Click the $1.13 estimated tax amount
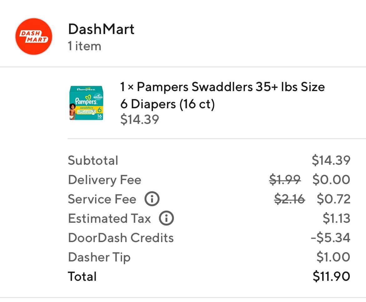This screenshot has height=302, width=366. pos(336,218)
